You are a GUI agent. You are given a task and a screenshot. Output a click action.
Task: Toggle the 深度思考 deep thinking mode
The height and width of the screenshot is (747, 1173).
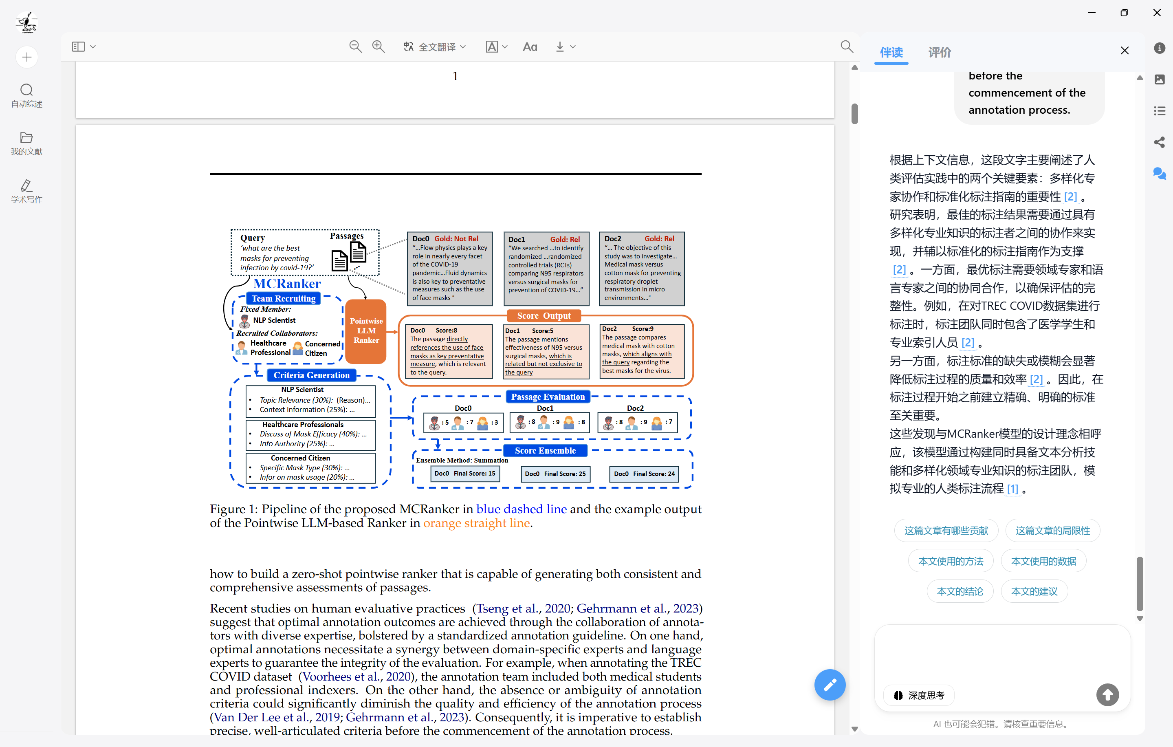(919, 695)
